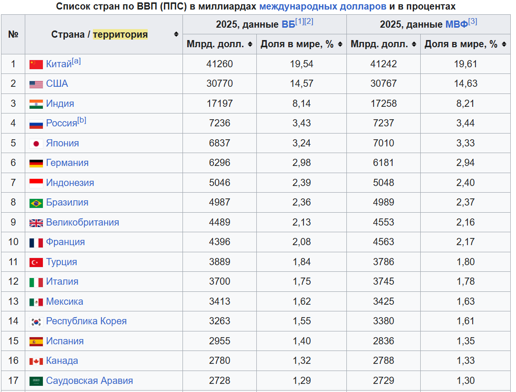Click the highlighted word территория in header
Viewport: 516px width, 392px height.
click(x=120, y=34)
